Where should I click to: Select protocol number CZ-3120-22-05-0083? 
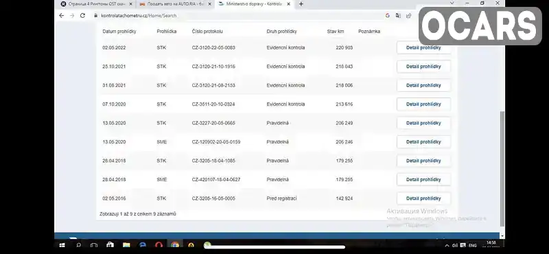click(213, 47)
